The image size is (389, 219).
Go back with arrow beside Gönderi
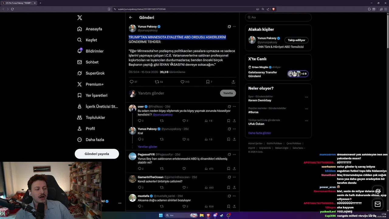click(x=131, y=17)
